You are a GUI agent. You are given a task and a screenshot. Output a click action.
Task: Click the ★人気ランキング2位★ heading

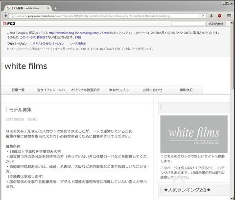click(x=187, y=190)
